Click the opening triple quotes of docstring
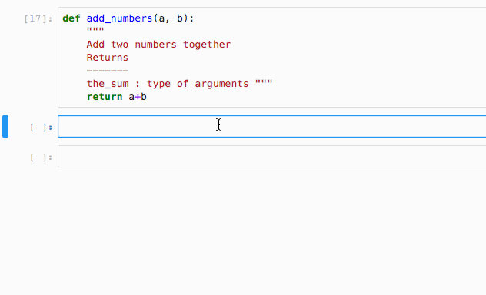Screen dimensions: 486x295 point(95,30)
